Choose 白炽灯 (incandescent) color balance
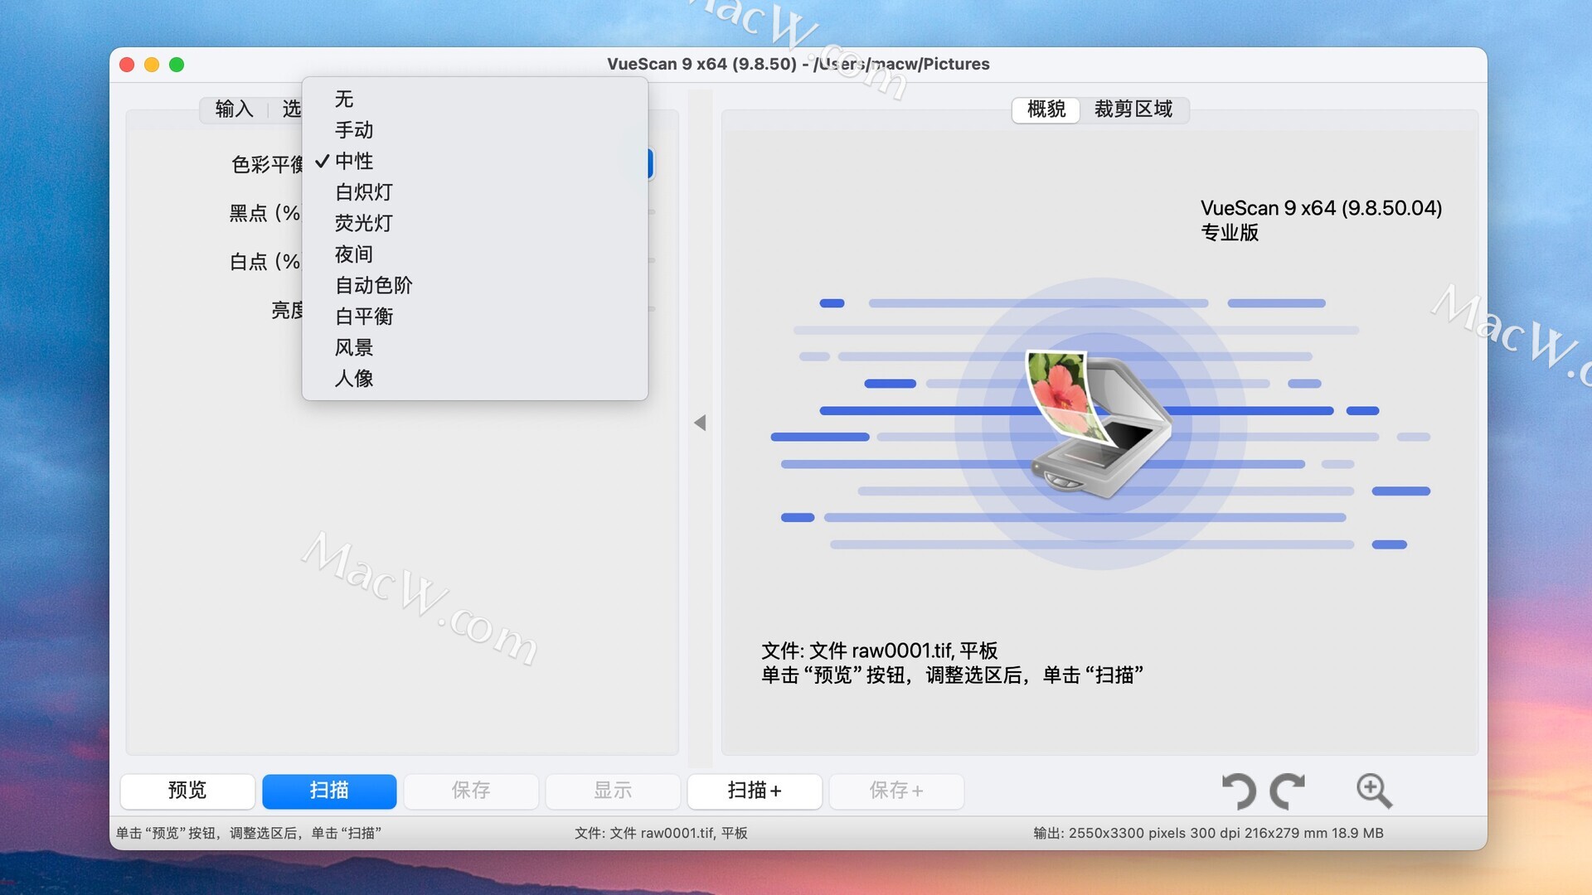Image resolution: width=1592 pixels, height=895 pixels. 363,192
